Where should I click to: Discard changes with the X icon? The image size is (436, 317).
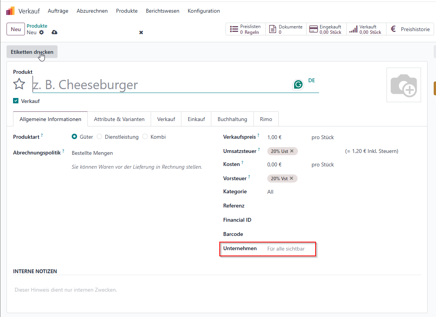(141, 33)
